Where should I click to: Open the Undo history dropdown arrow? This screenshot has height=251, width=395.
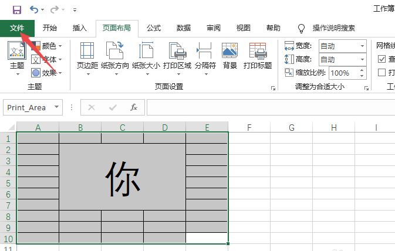click(x=43, y=10)
